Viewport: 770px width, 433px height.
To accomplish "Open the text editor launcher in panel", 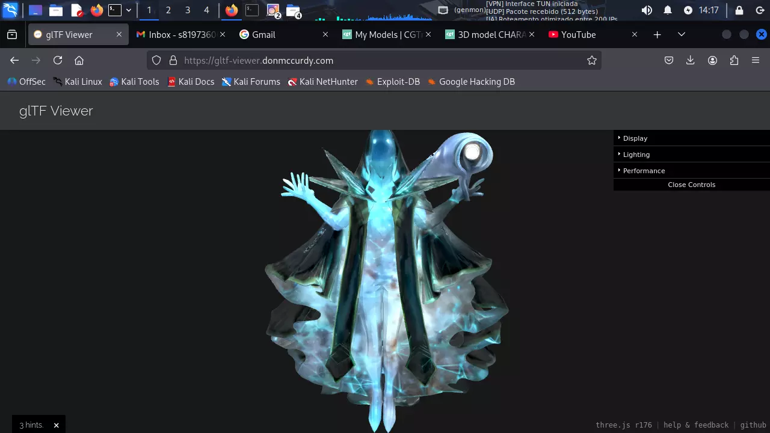I will pyautogui.click(x=76, y=10).
